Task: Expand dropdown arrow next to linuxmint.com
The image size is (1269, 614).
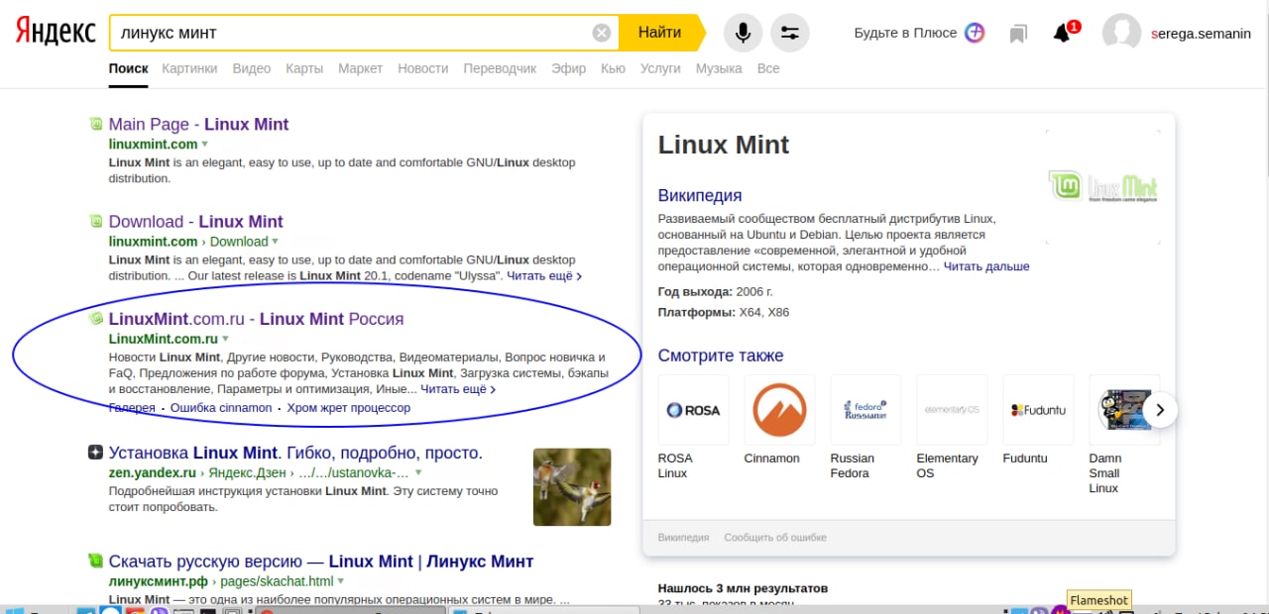Action: click(x=205, y=145)
